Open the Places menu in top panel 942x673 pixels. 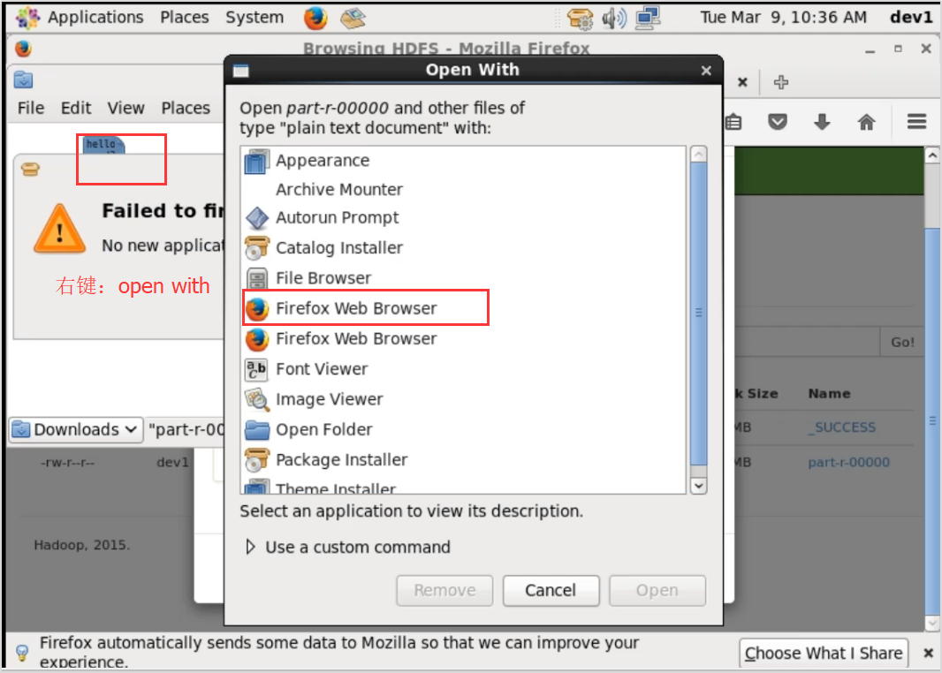click(185, 18)
